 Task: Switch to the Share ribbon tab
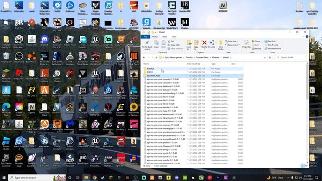click(165, 37)
